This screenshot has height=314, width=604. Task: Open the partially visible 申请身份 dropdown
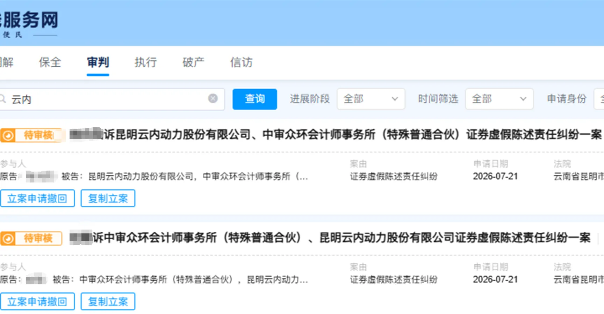599,99
